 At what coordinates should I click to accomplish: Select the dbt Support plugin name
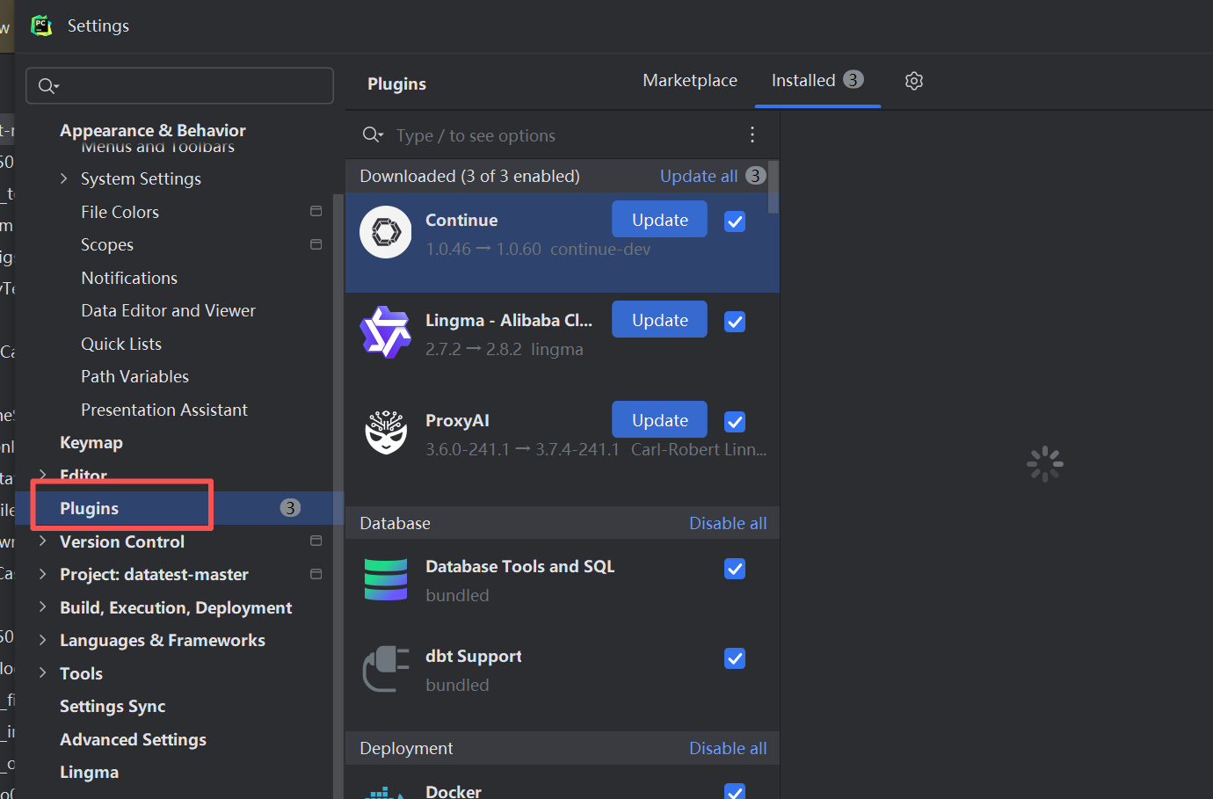[x=474, y=656]
